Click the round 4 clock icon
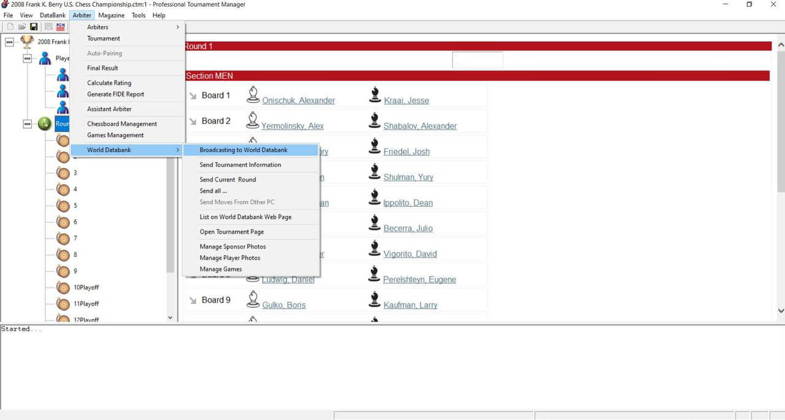Screen dimensions: 785x420 (63, 189)
